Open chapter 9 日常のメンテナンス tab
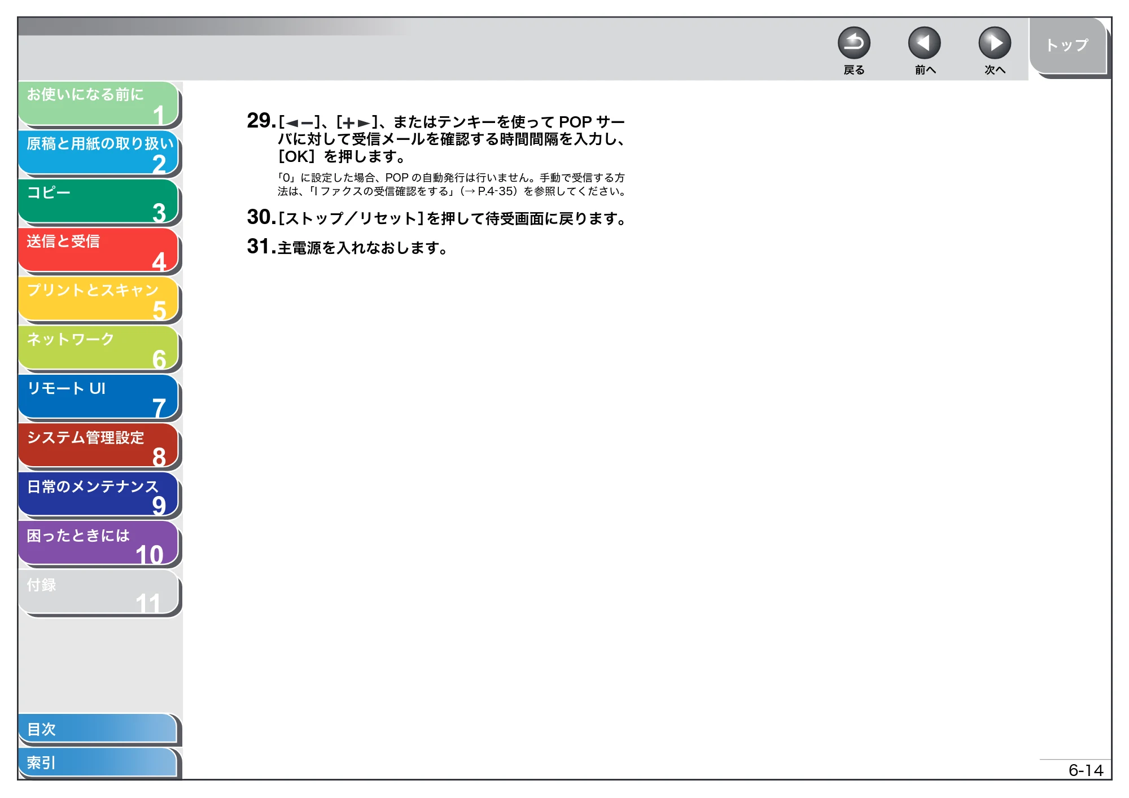1129x798 pixels. click(x=99, y=495)
